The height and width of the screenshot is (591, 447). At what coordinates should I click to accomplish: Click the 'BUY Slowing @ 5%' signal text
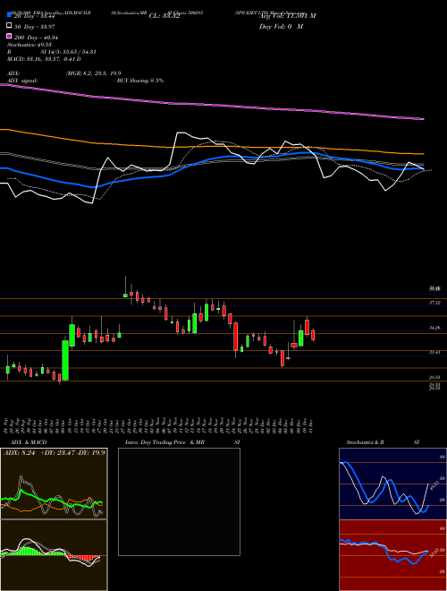pos(140,81)
